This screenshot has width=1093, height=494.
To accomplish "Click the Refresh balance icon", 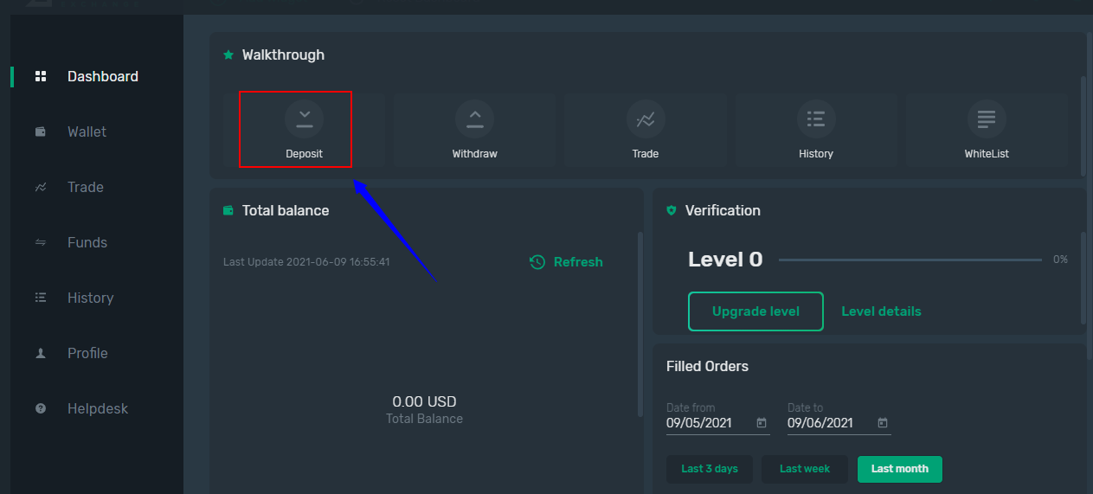I will click(537, 262).
